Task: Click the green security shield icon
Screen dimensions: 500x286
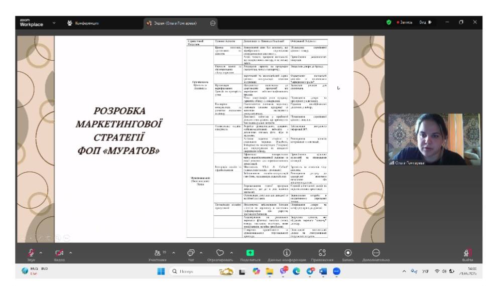Action: click(389, 23)
